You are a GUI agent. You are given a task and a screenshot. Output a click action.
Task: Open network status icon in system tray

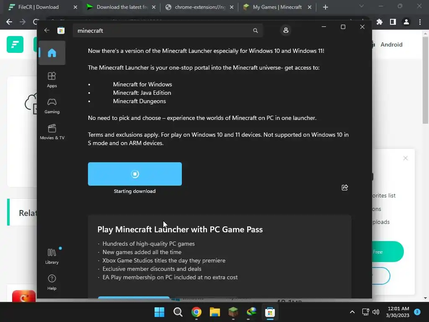tap(365, 312)
